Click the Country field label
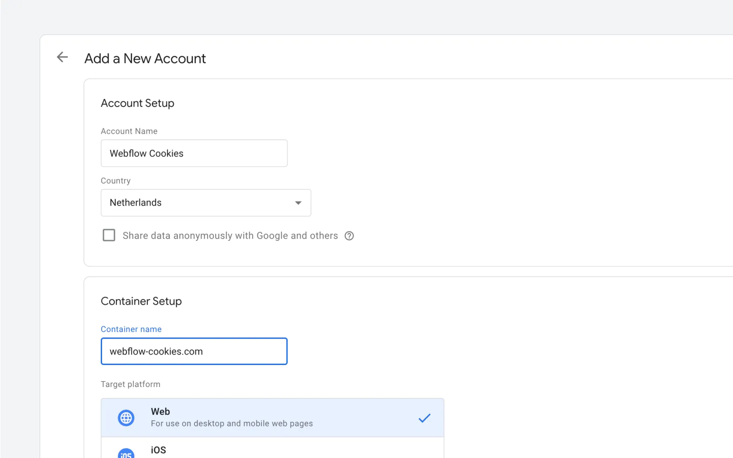 (x=115, y=181)
